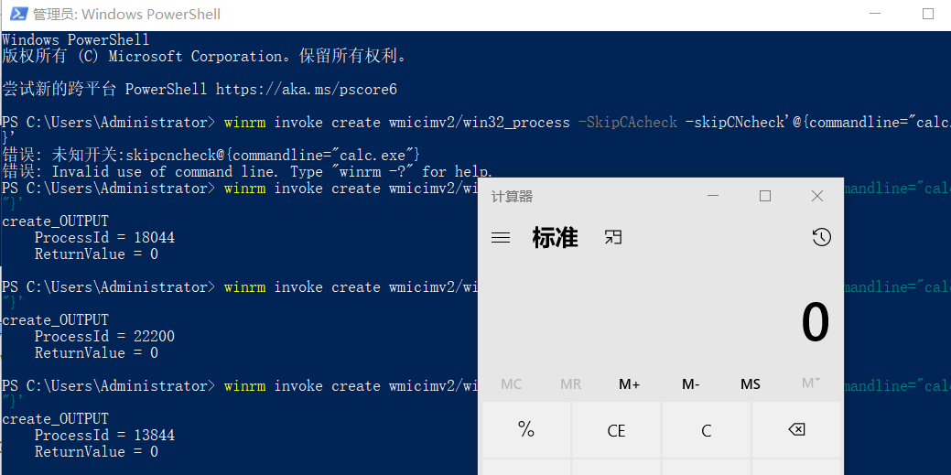The image size is (951, 475).
Task: Click the percent % key
Action: [x=525, y=430]
